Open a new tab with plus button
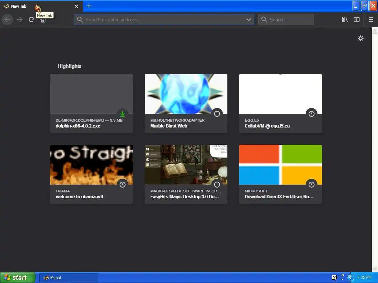This screenshot has width=378, height=283. pyautogui.click(x=89, y=6)
